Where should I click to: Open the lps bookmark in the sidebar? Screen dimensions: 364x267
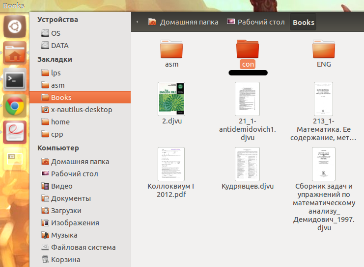56,73
